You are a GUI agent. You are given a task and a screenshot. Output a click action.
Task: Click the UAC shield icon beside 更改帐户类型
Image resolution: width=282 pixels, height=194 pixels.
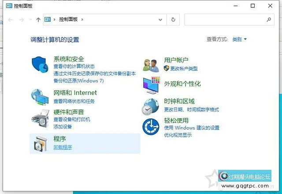(x=167, y=68)
